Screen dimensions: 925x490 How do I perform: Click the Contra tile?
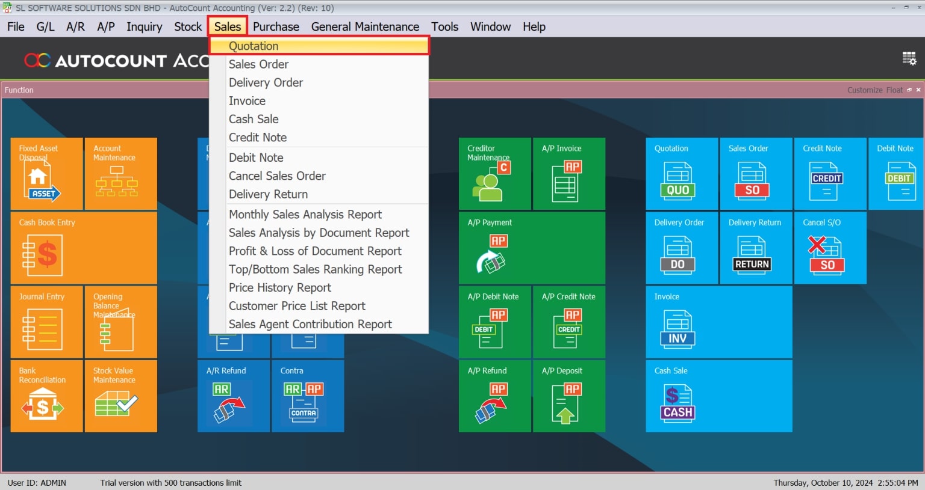coord(308,396)
